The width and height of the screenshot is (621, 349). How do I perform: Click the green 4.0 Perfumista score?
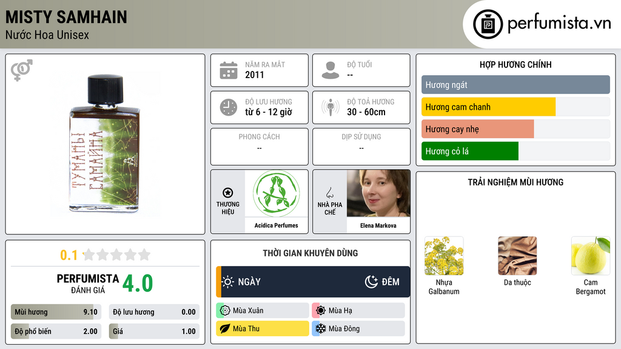[138, 284]
